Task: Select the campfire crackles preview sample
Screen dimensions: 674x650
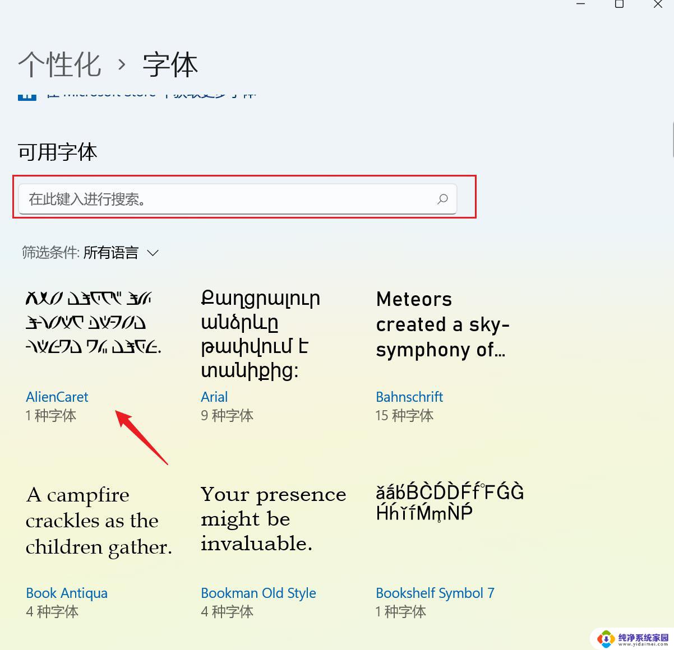Action: (x=99, y=521)
